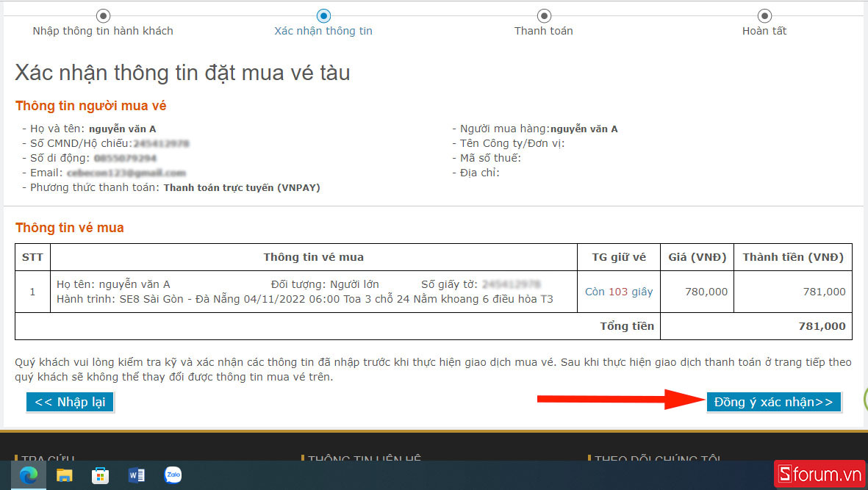This screenshot has height=490, width=868.
Task: Launch Microsoft Store from the taskbar
Action: pos(101,475)
